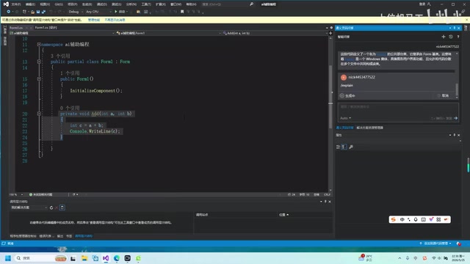Open a file with the folder icon
This screenshot has width=470, height=264.
click(x=32, y=12)
